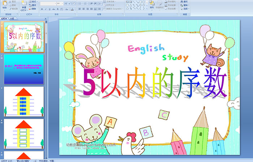Click the New Slide (新建幻灯片) icon
Image resolution: width=253 pixels, height=162 pixels.
[24, 3]
